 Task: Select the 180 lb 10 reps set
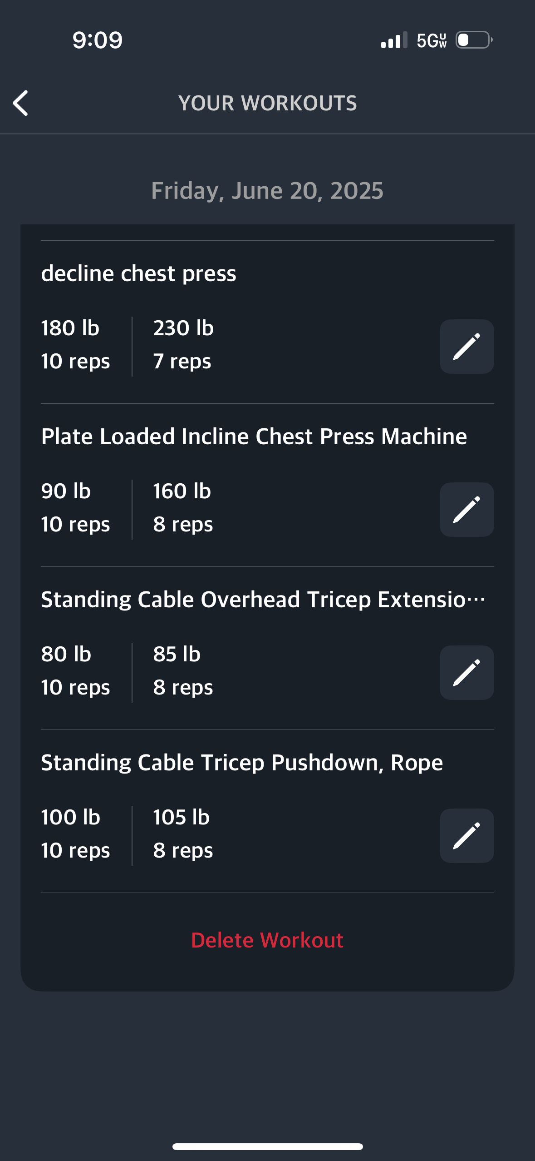coord(75,345)
